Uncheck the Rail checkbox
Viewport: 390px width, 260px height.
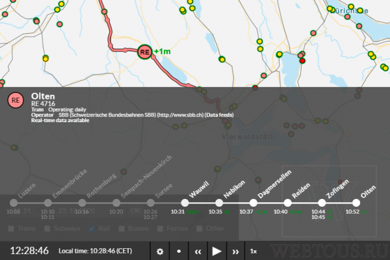[x=92, y=228]
